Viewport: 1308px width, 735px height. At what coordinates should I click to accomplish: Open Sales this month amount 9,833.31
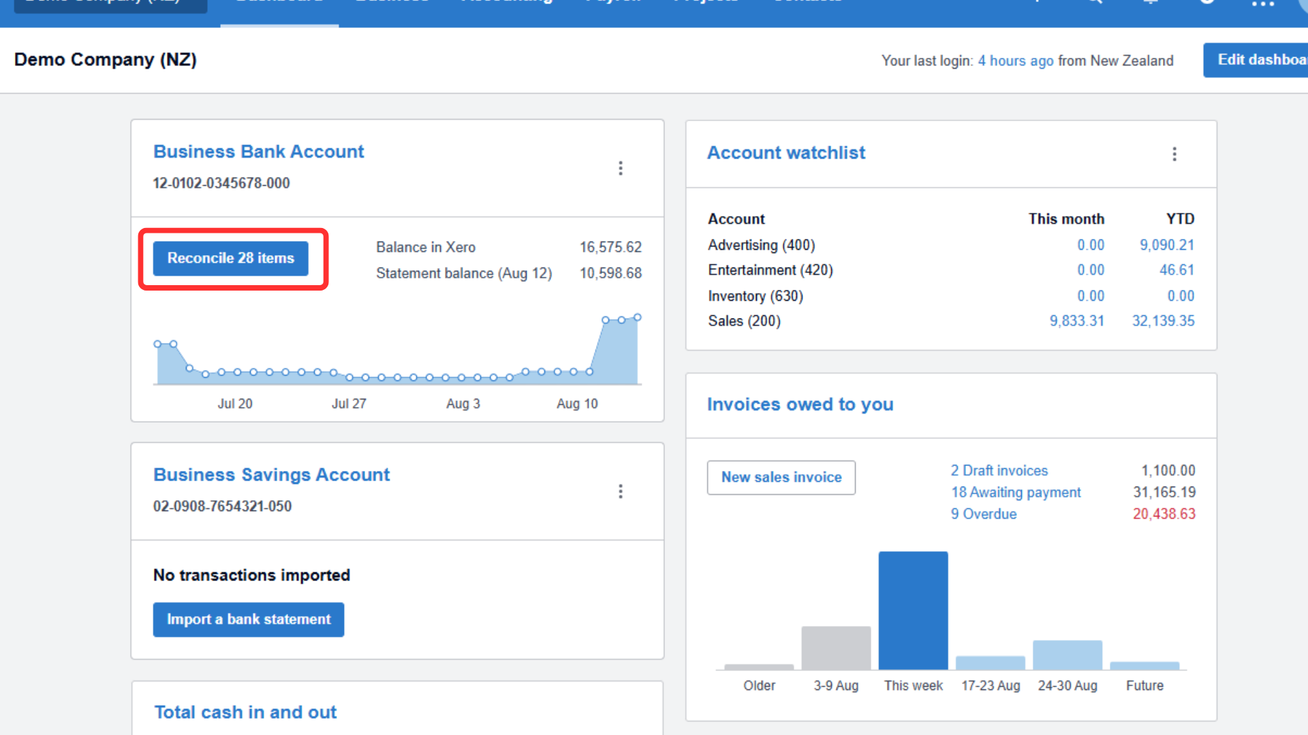point(1076,321)
